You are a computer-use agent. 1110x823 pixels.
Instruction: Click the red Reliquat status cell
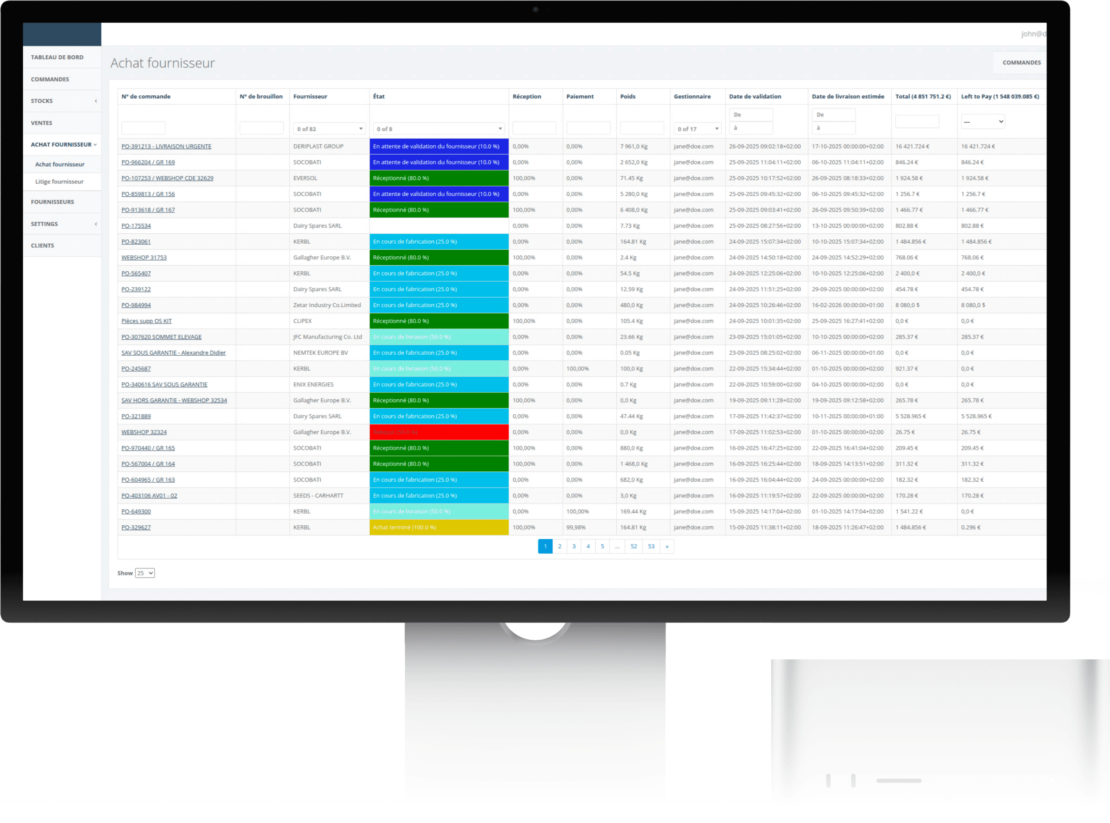tap(438, 433)
